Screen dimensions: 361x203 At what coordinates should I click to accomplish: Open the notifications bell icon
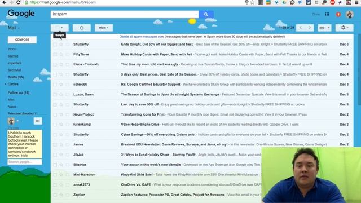coord(338,14)
